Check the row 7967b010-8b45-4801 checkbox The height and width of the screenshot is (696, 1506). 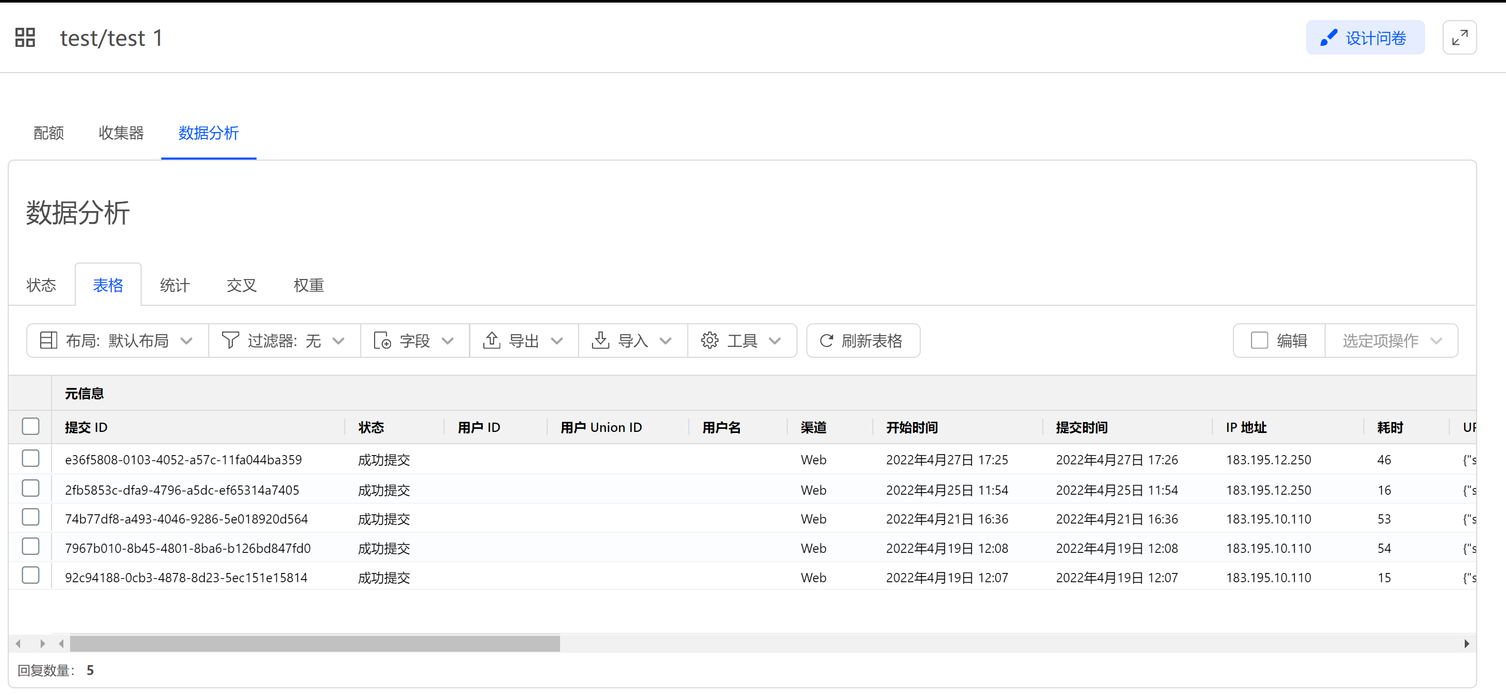30,546
